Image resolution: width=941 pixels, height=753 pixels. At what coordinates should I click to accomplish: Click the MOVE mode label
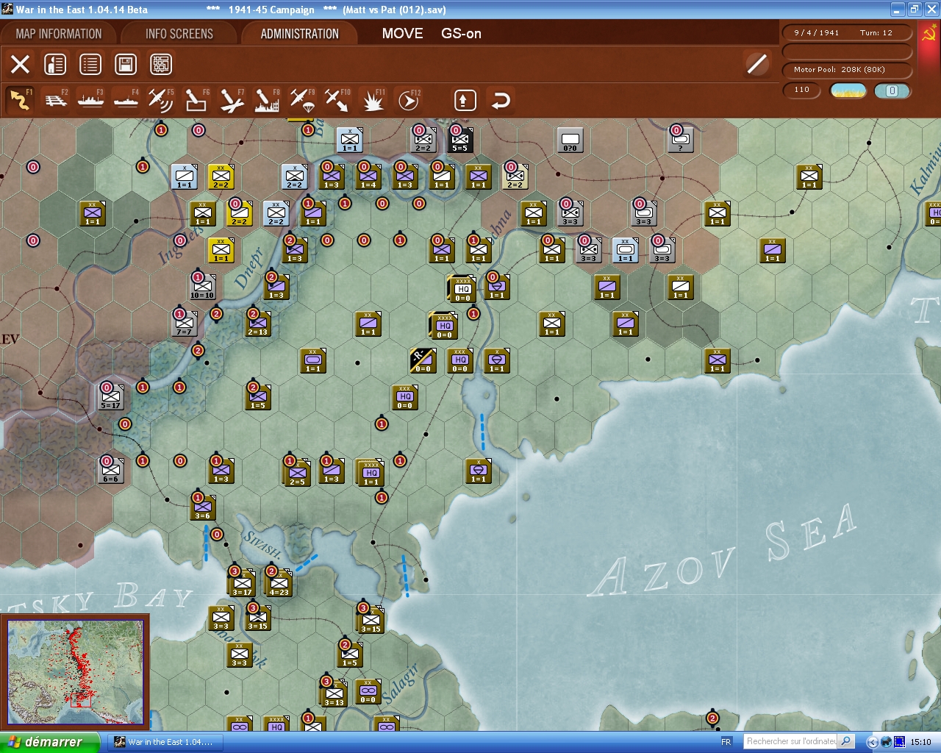pyautogui.click(x=402, y=34)
